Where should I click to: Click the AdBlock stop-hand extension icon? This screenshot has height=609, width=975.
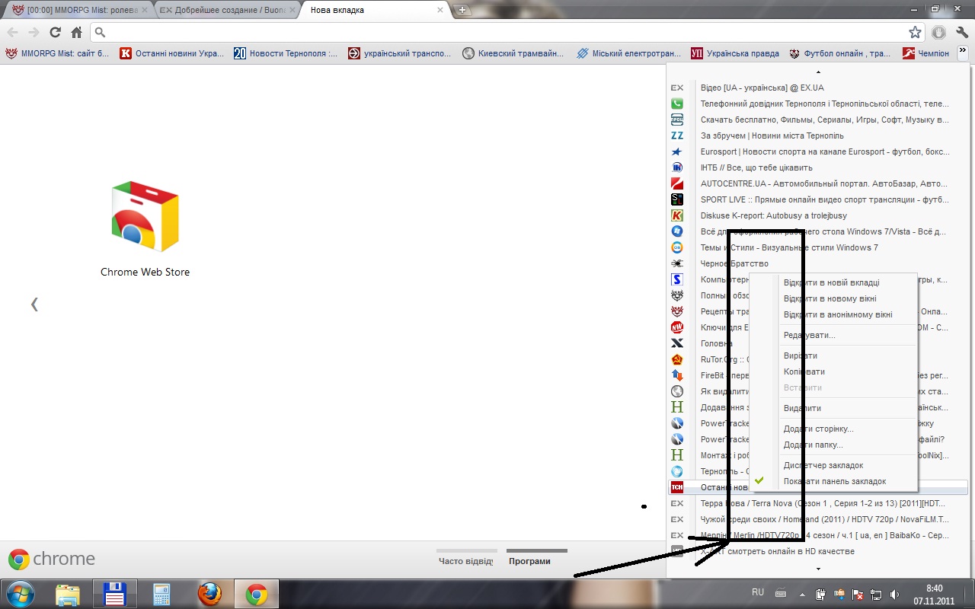938,33
